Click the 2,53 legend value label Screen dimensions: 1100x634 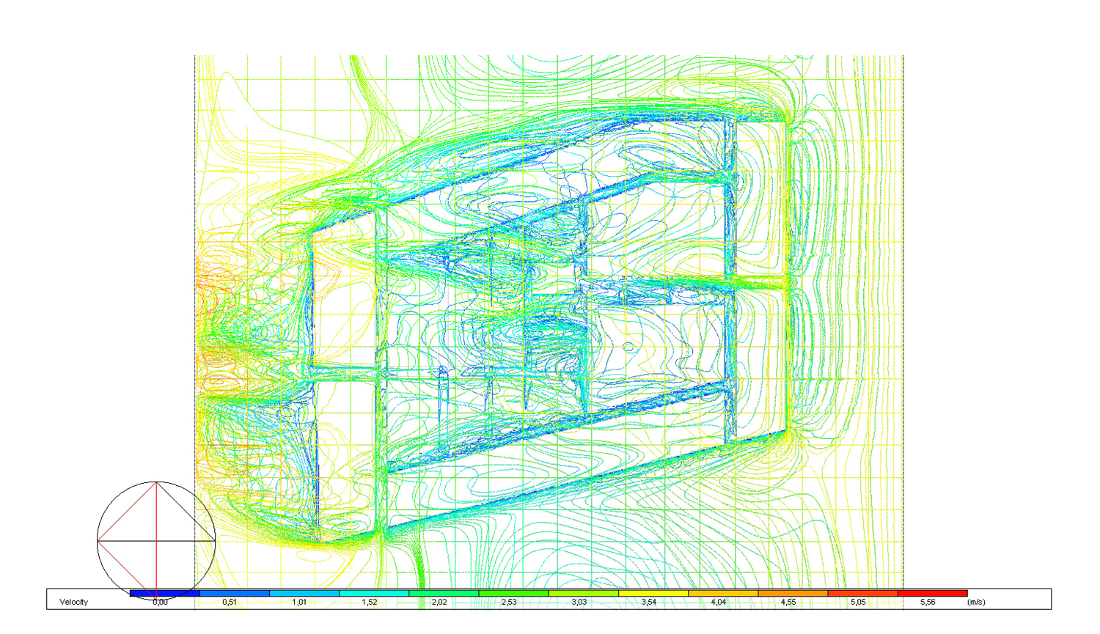tap(509, 602)
